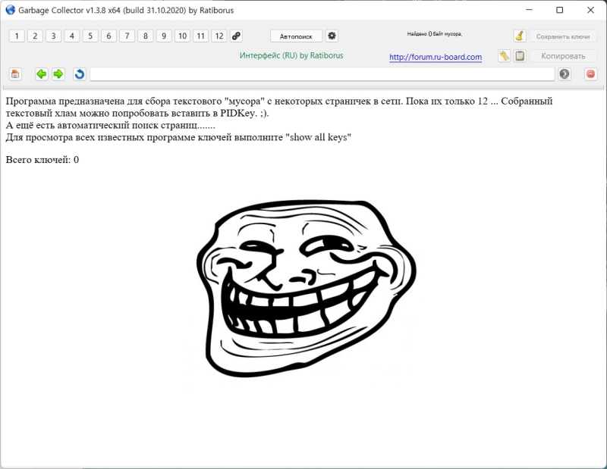Click the gray Go arrow button
The width and height of the screenshot is (607, 469).
pyautogui.click(x=565, y=73)
